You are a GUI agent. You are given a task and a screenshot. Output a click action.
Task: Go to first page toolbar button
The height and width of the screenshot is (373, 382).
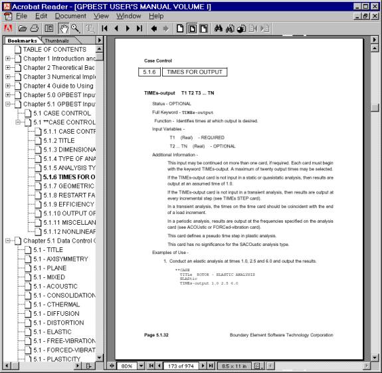pos(104,29)
